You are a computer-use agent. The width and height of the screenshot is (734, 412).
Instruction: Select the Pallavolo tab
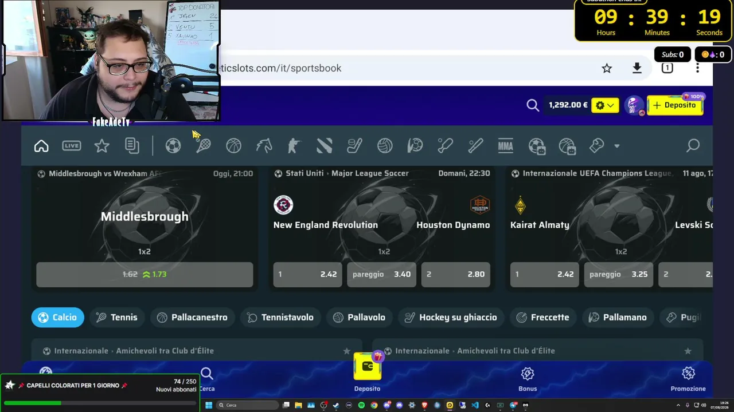coord(360,317)
